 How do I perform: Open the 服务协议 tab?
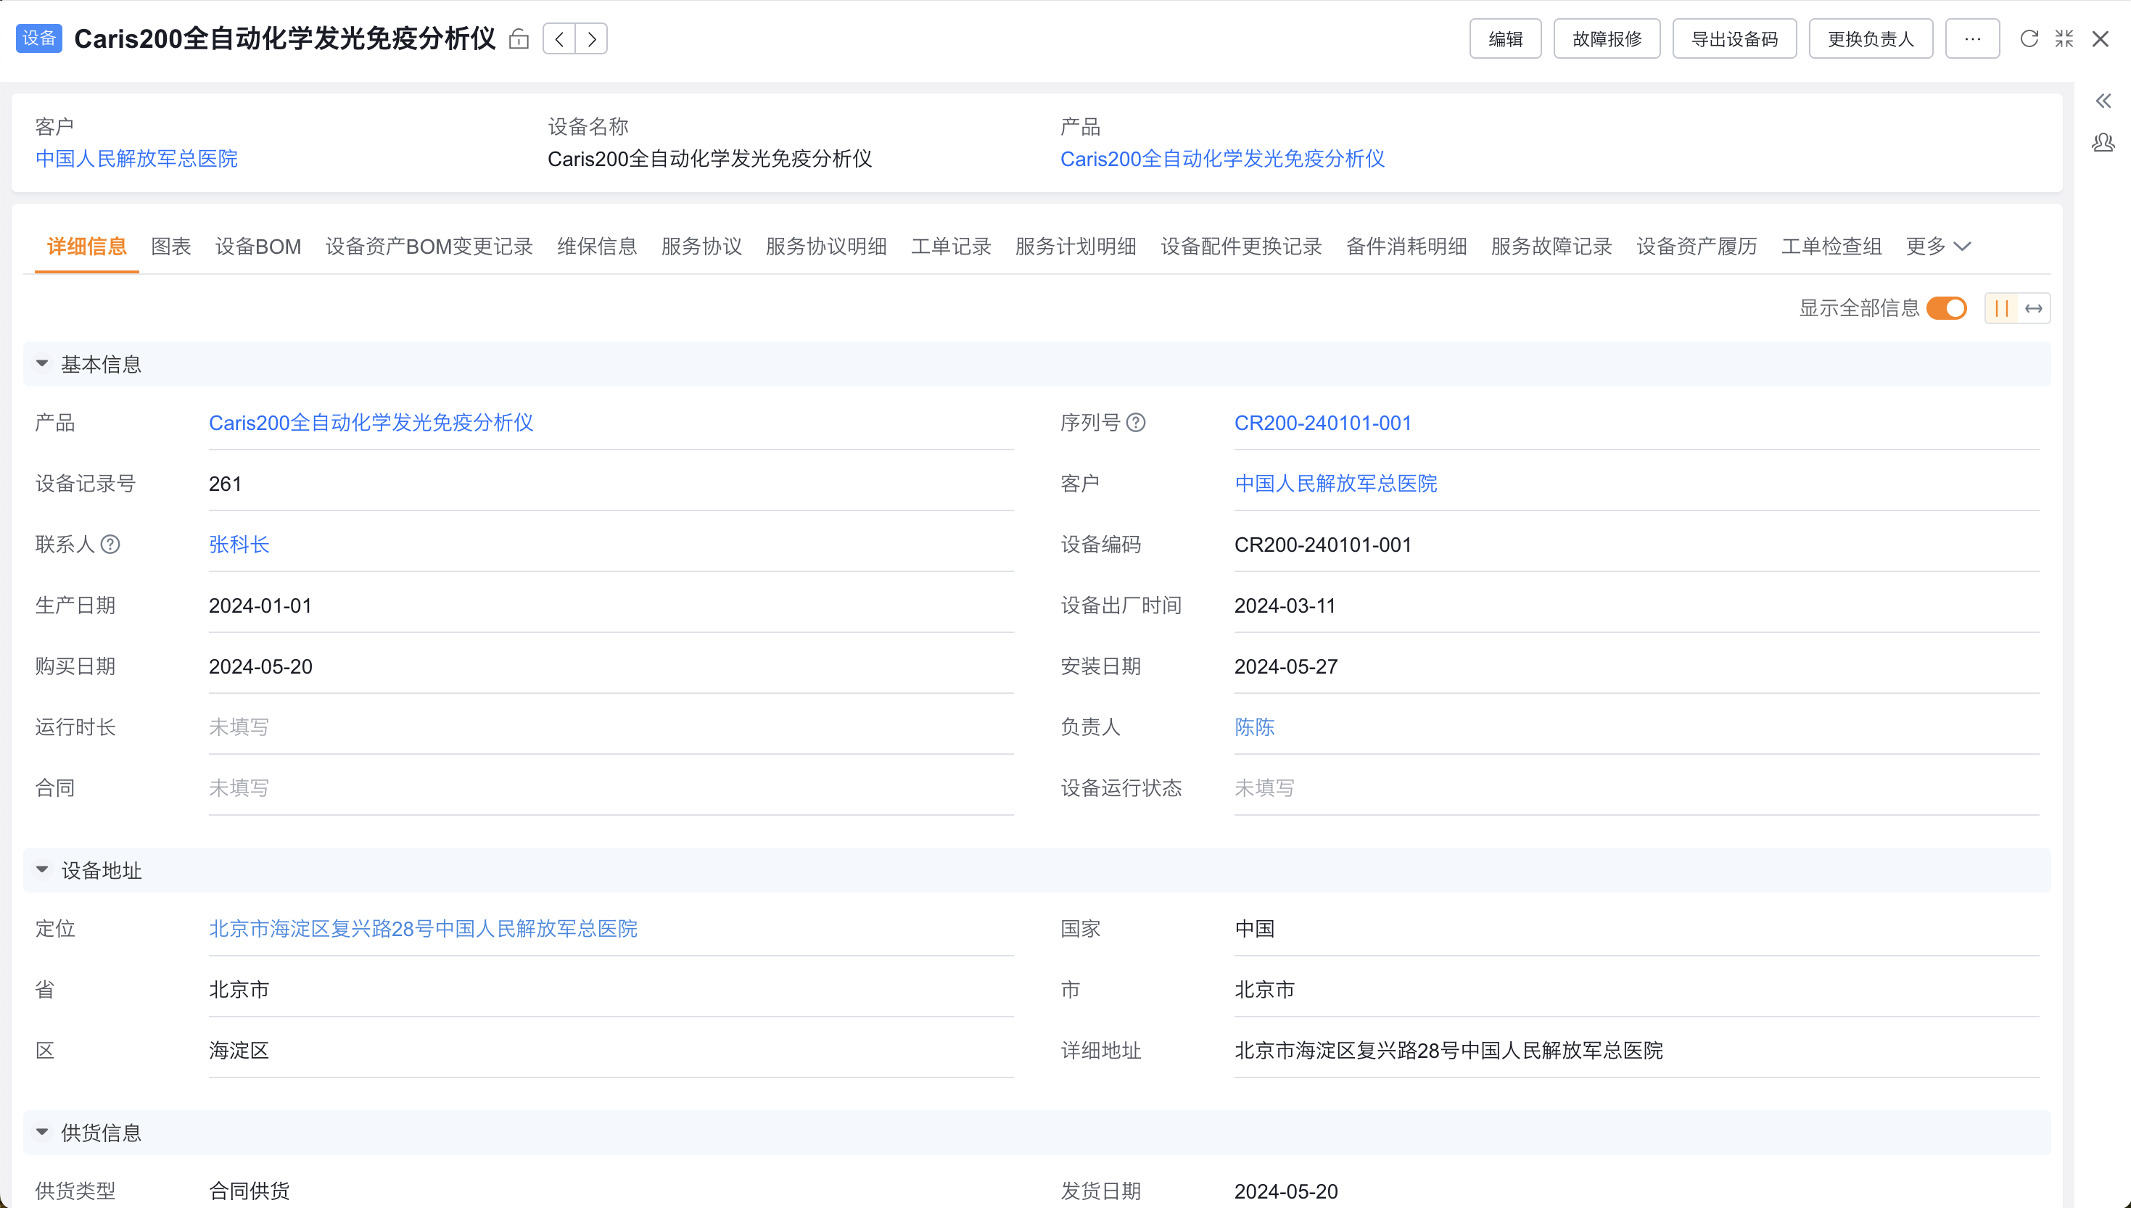click(701, 247)
